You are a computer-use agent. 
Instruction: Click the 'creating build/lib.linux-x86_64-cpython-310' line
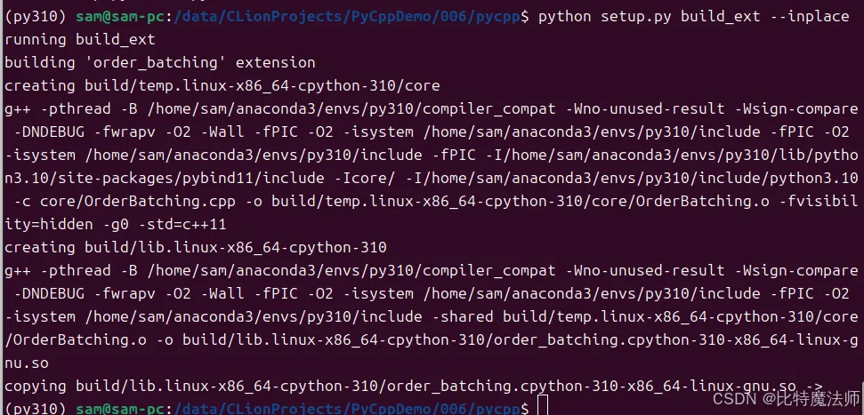(196, 248)
